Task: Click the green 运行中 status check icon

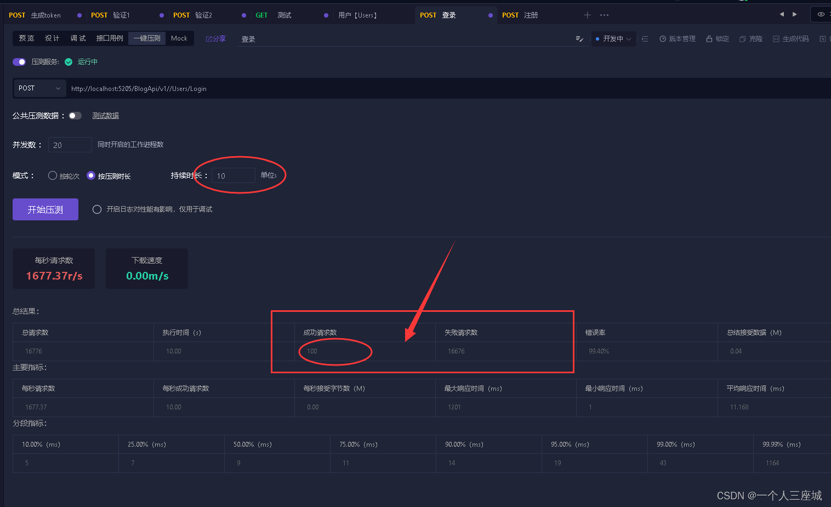Action: pyautogui.click(x=69, y=62)
